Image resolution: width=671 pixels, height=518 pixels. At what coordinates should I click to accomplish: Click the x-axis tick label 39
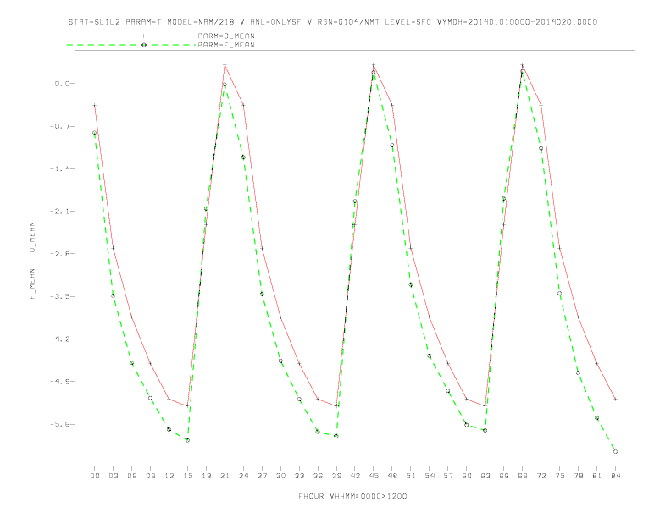[x=336, y=476]
